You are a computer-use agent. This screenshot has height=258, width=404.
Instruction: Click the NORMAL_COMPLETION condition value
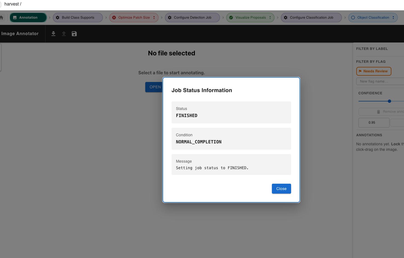pos(199,142)
